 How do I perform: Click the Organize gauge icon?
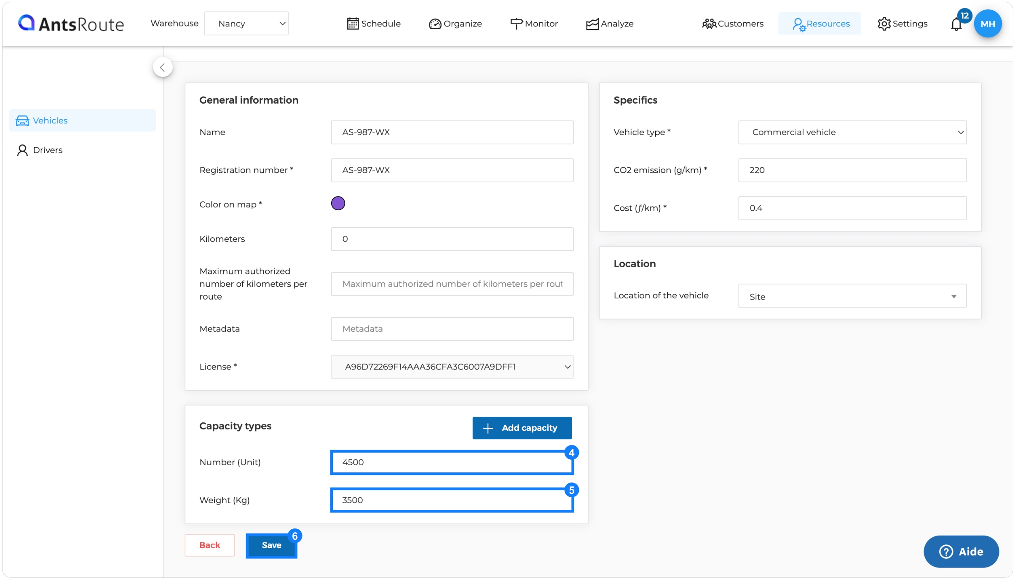[435, 24]
